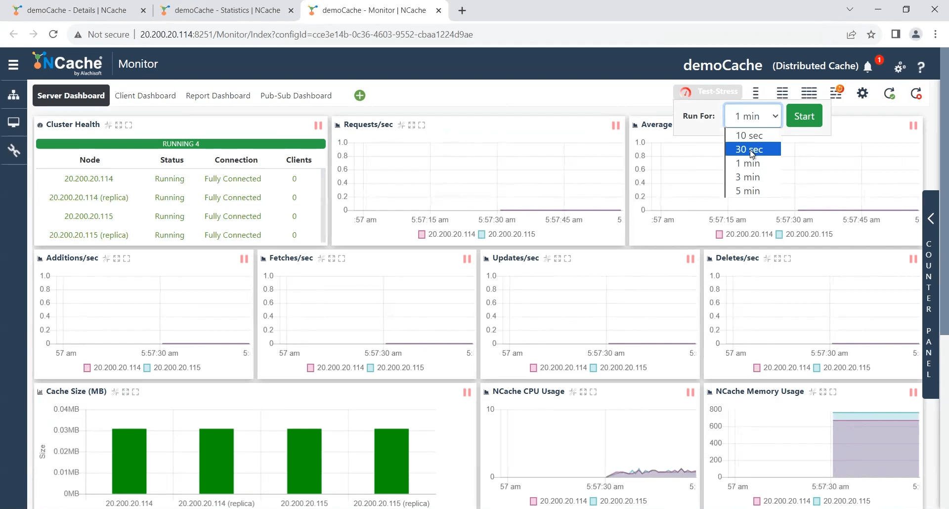Open dashboard settings gear
This screenshot has height=509, width=949.
[863, 93]
